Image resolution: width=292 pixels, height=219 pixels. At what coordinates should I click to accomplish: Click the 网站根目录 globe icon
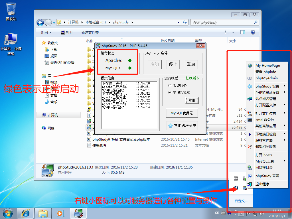[250, 168]
